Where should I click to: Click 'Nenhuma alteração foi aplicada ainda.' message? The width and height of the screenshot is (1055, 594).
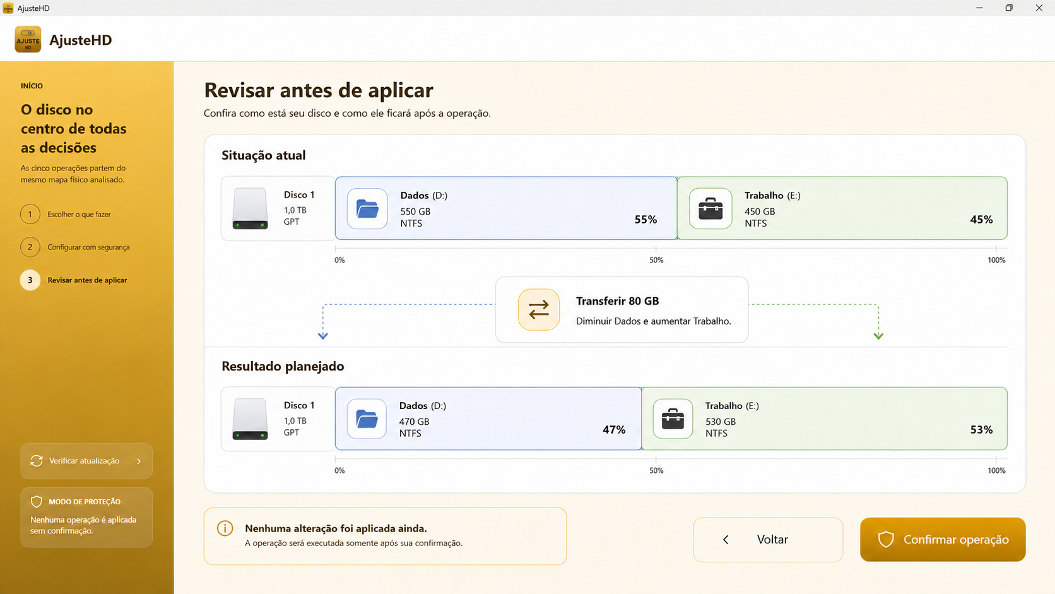pyautogui.click(x=336, y=528)
